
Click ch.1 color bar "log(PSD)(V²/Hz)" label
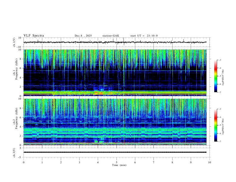click(x=223, y=77)
